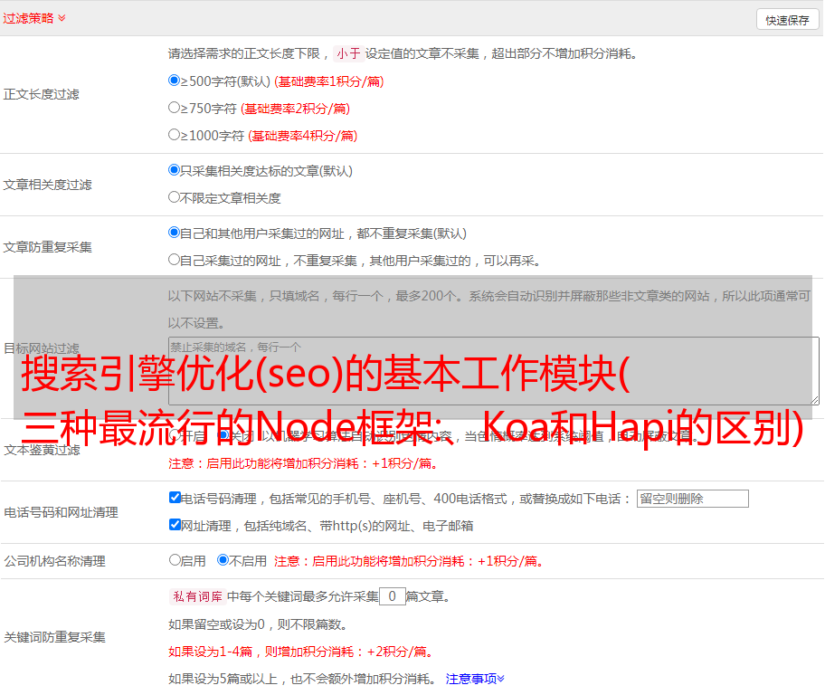This screenshot has height=695, width=825.
Task: Click the 公司机构名称清理 label
Action: [x=54, y=561]
